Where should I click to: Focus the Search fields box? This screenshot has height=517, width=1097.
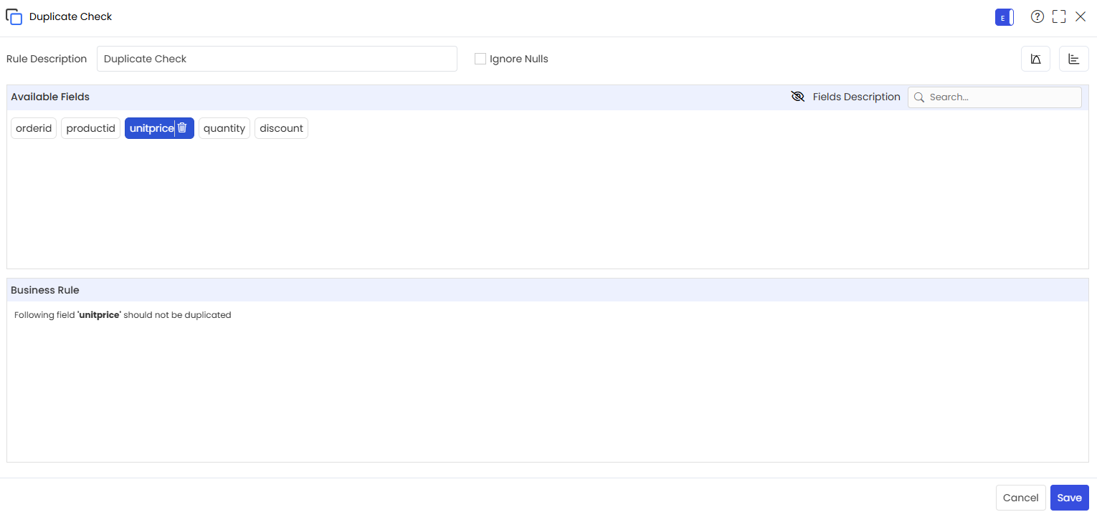tap(994, 97)
